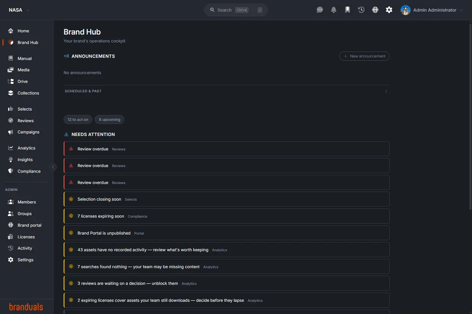
Task: Click the Groups icon in admin section
Action: tap(11, 214)
